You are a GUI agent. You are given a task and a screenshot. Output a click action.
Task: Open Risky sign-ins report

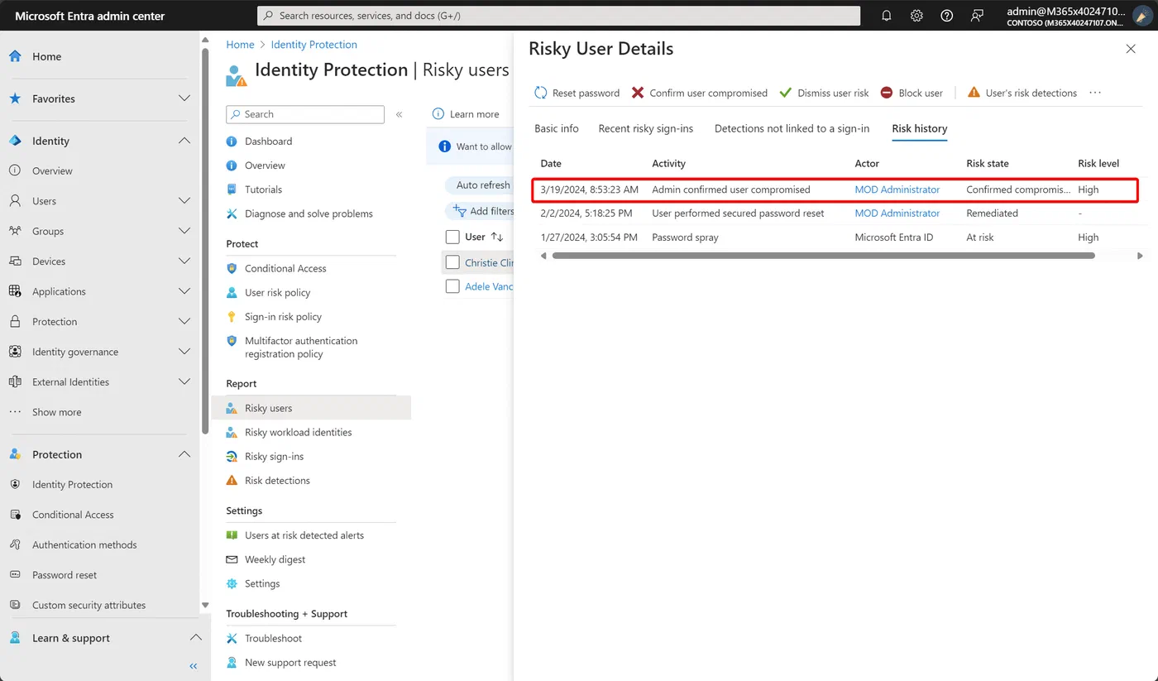pos(274,456)
